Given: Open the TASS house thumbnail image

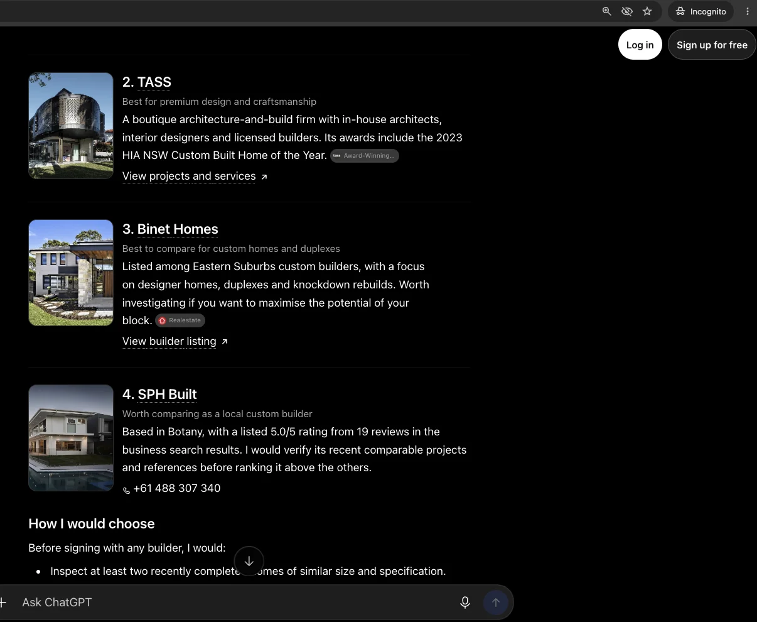Looking at the screenshot, I should (71, 126).
